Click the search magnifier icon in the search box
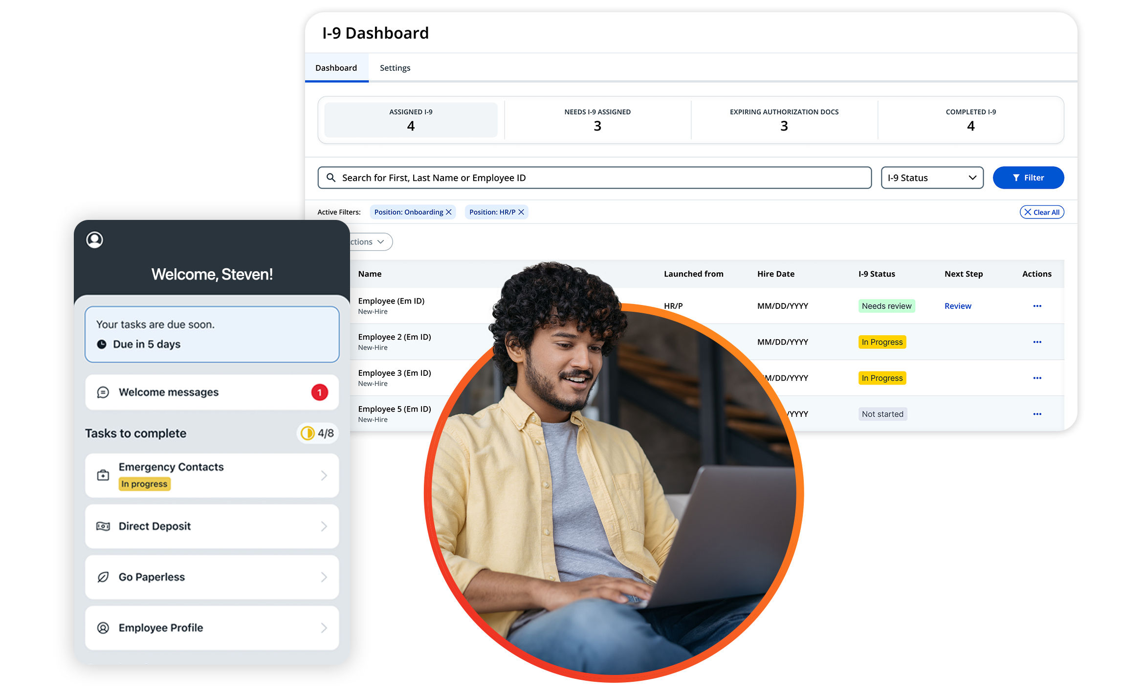The height and width of the screenshot is (694, 1144). click(331, 177)
